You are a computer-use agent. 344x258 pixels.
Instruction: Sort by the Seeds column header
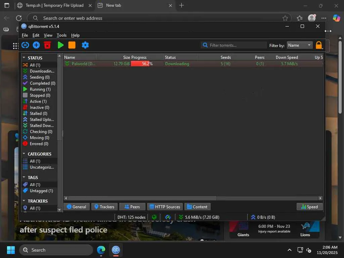(x=214, y=57)
